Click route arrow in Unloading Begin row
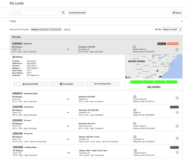Image resolution: width=188 pixels, height=164 pixels. coord(68,99)
